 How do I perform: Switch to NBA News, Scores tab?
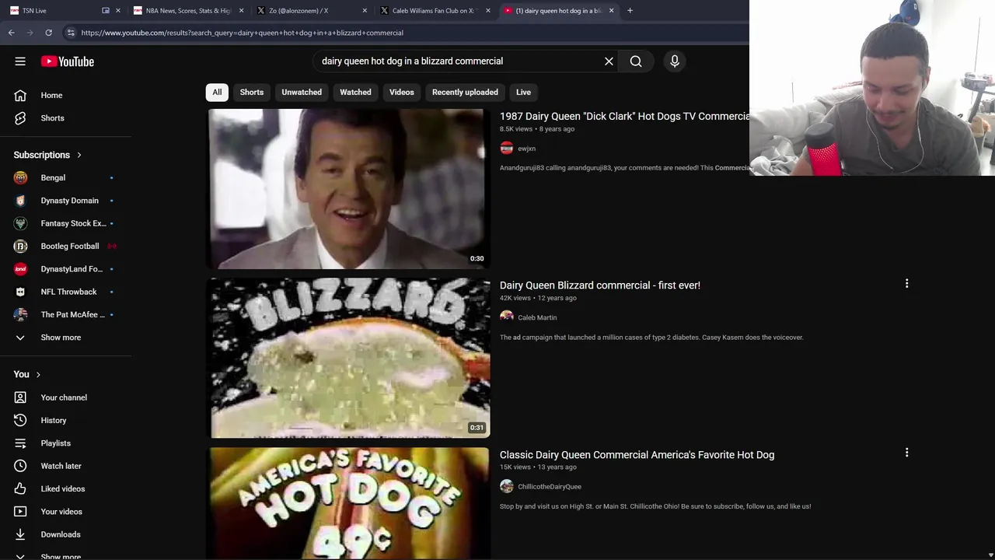[188, 11]
